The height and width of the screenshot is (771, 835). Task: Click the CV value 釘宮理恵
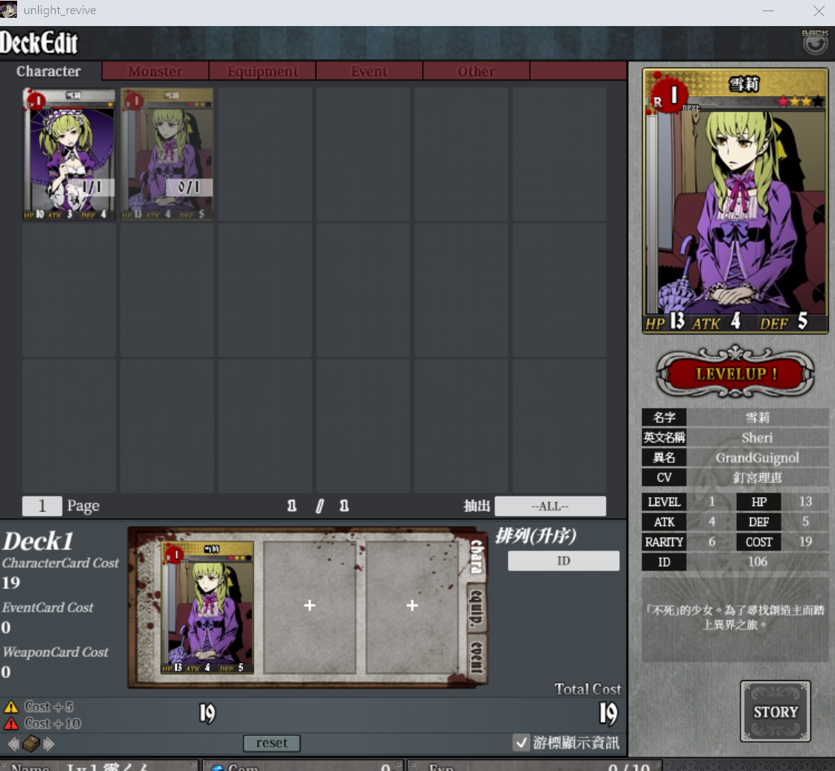point(758,478)
